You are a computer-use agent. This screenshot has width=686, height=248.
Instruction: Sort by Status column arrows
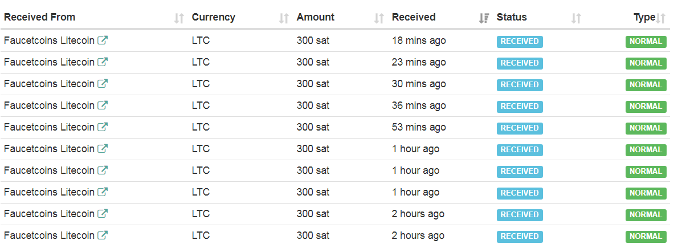[576, 19]
